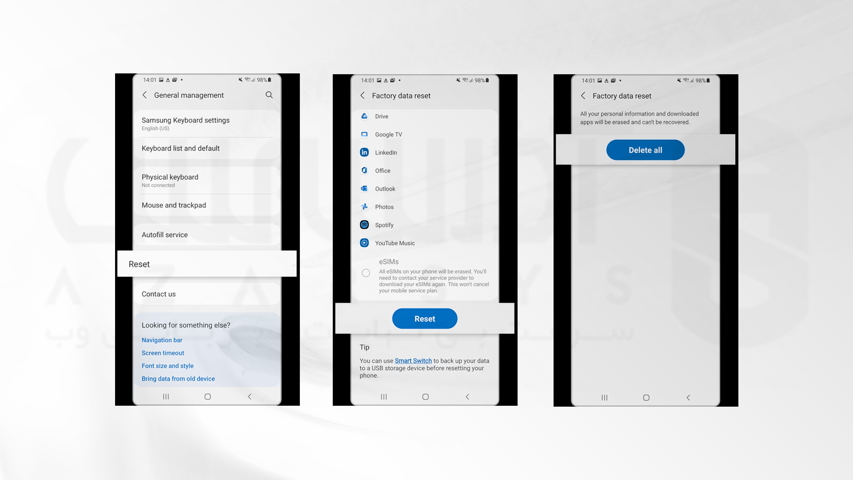Click the Spotify icon in app list
Image resolution: width=853 pixels, height=480 pixels.
pyautogui.click(x=364, y=224)
